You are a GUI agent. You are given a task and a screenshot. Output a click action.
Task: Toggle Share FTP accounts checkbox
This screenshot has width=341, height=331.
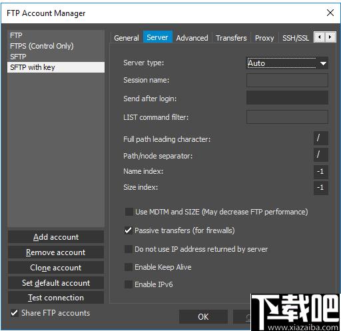click(x=15, y=313)
